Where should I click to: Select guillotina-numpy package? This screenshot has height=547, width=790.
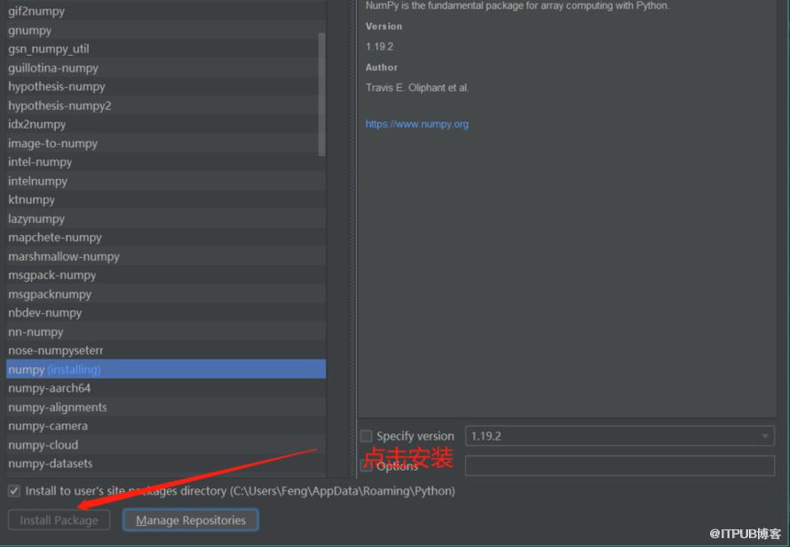(166, 68)
